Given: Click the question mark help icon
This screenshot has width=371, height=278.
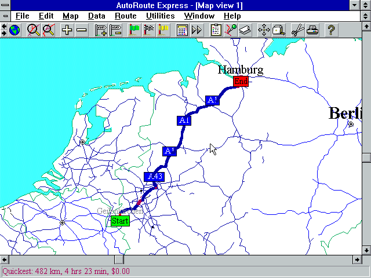Looking at the screenshot, I should click(331, 30).
